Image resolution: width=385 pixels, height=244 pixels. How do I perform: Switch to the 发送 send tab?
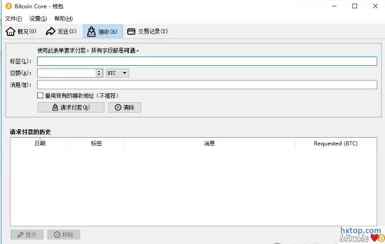[61, 31]
